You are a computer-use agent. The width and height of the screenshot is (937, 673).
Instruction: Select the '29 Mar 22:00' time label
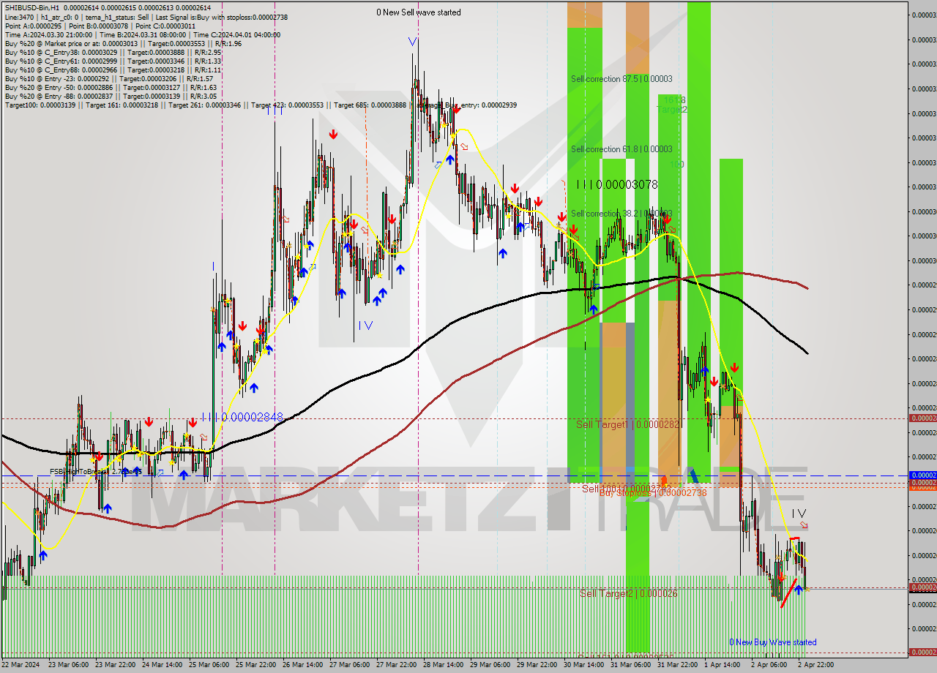coord(538,665)
